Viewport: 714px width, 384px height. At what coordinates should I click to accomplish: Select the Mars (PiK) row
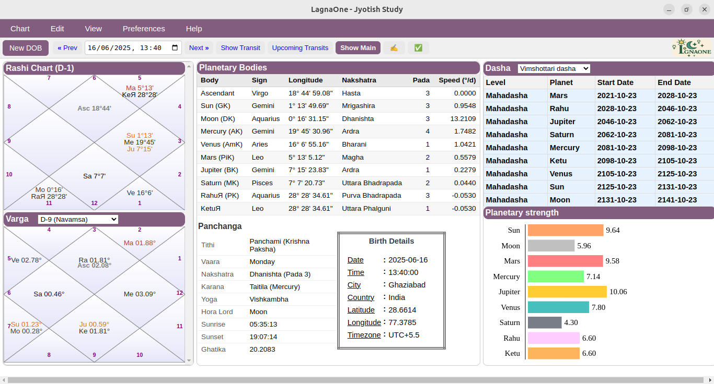click(x=338, y=157)
